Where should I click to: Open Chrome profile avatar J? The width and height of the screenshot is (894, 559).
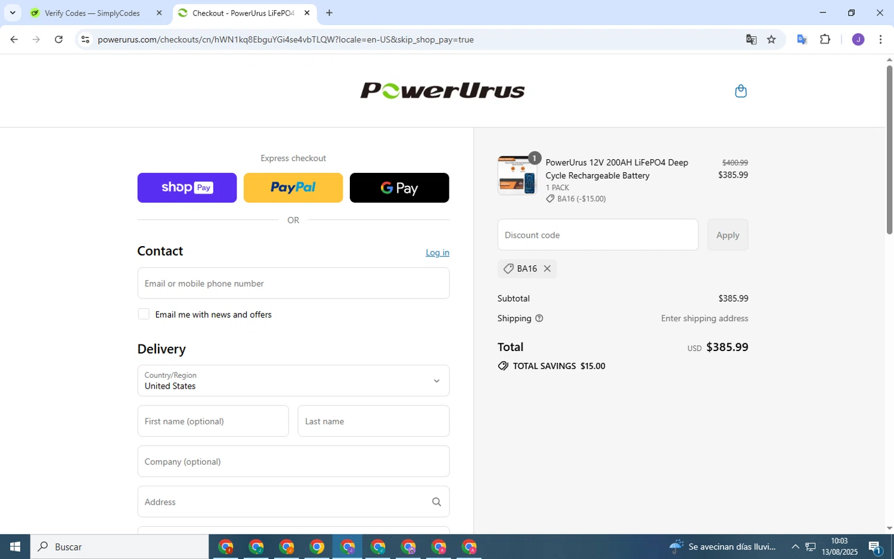tap(858, 39)
